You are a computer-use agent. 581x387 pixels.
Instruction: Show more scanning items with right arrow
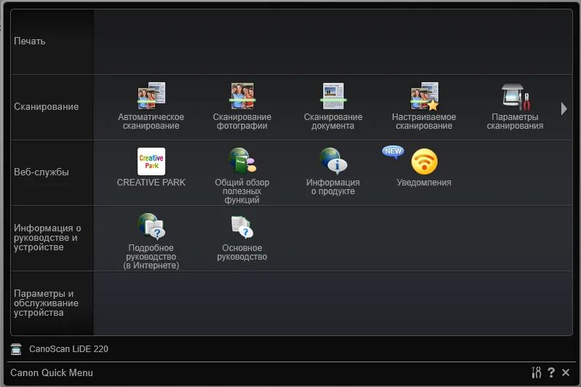pyautogui.click(x=564, y=108)
